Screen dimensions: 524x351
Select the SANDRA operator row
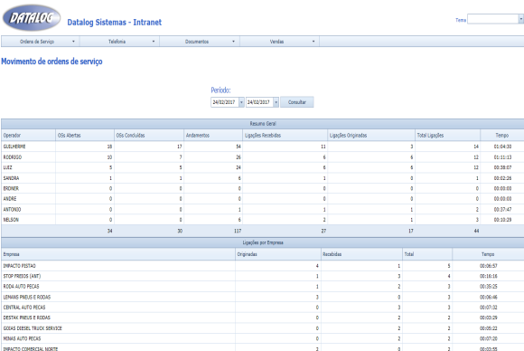(262, 178)
